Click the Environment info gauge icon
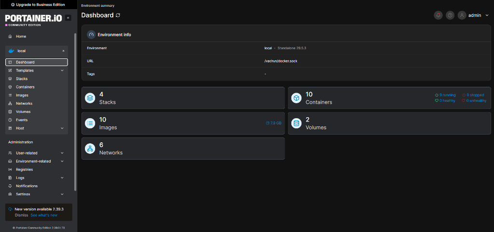494x232 pixels. pyautogui.click(x=91, y=35)
